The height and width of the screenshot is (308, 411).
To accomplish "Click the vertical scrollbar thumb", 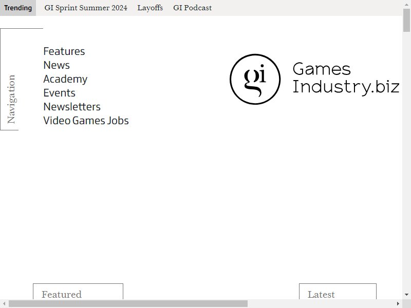I will (406, 20).
